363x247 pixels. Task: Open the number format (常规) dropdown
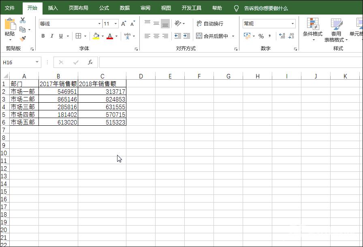click(x=293, y=23)
